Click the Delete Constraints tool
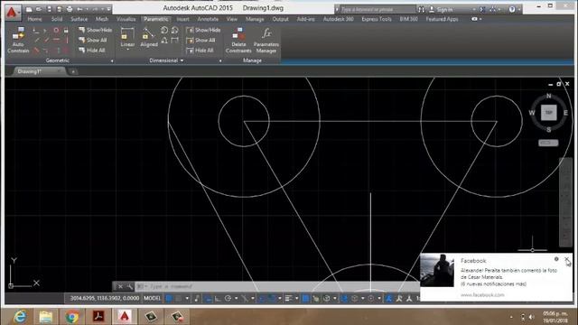This screenshot has height=325, width=578. click(x=238, y=41)
